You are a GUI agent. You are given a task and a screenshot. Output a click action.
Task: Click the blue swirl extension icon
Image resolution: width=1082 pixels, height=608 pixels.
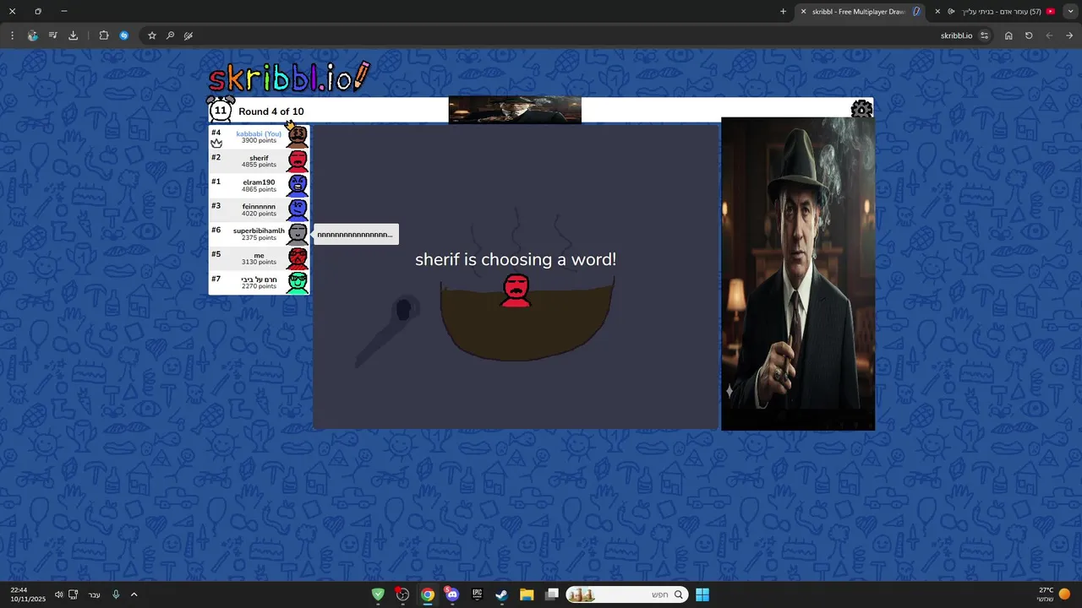(124, 35)
